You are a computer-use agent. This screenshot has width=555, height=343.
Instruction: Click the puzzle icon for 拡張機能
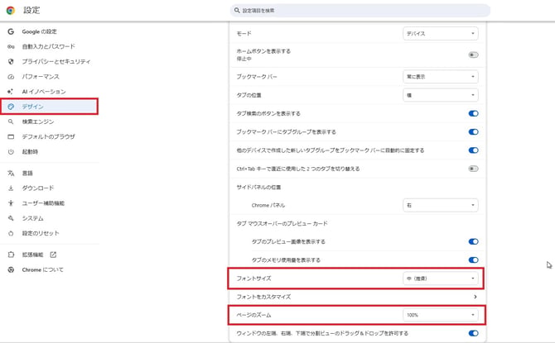11,255
